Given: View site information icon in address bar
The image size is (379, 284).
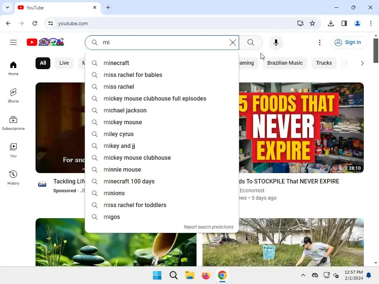Looking at the screenshot, I should tap(51, 23).
